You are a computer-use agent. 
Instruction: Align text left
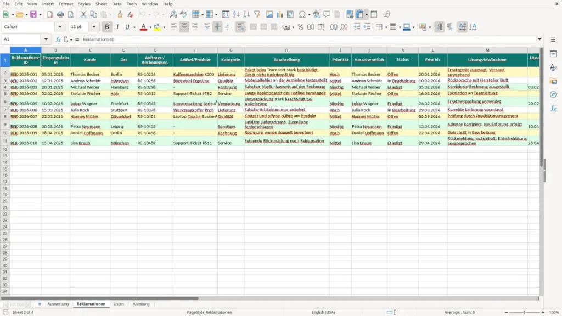coord(174,27)
